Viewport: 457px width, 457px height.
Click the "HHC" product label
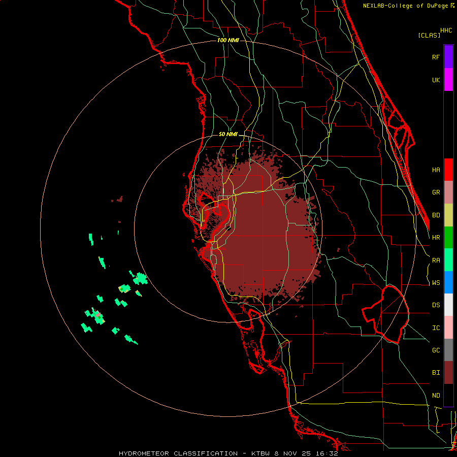click(x=446, y=30)
